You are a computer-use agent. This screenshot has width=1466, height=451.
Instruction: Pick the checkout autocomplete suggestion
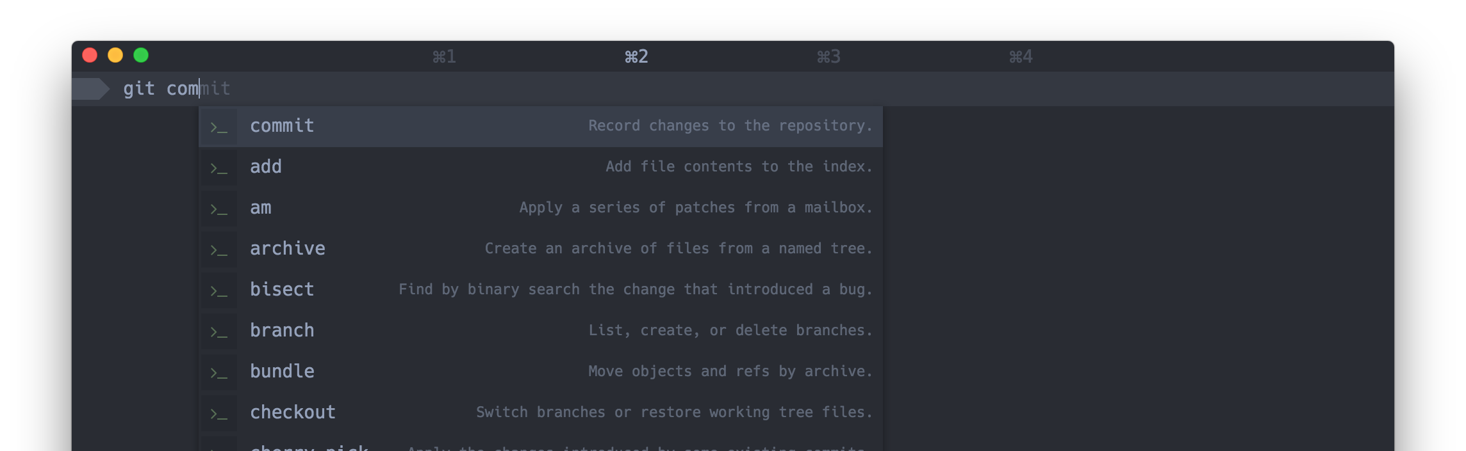coord(293,413)
